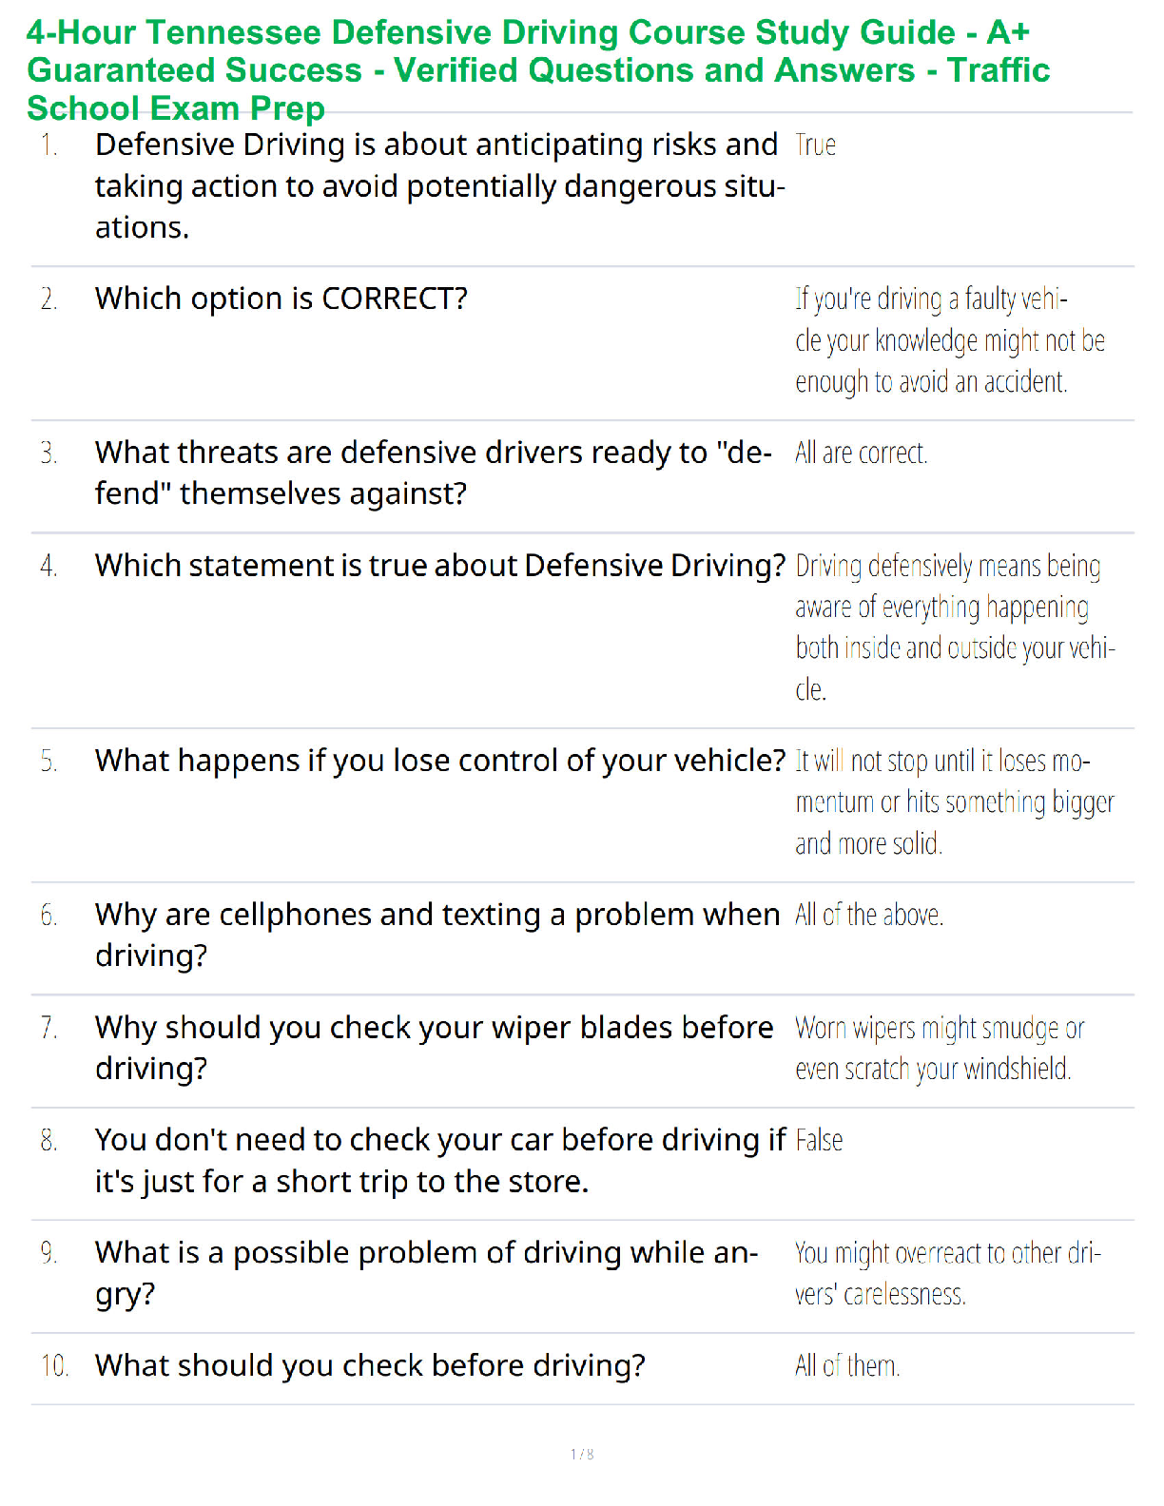Click the "All are correct." answer

[x=861, y=454]
